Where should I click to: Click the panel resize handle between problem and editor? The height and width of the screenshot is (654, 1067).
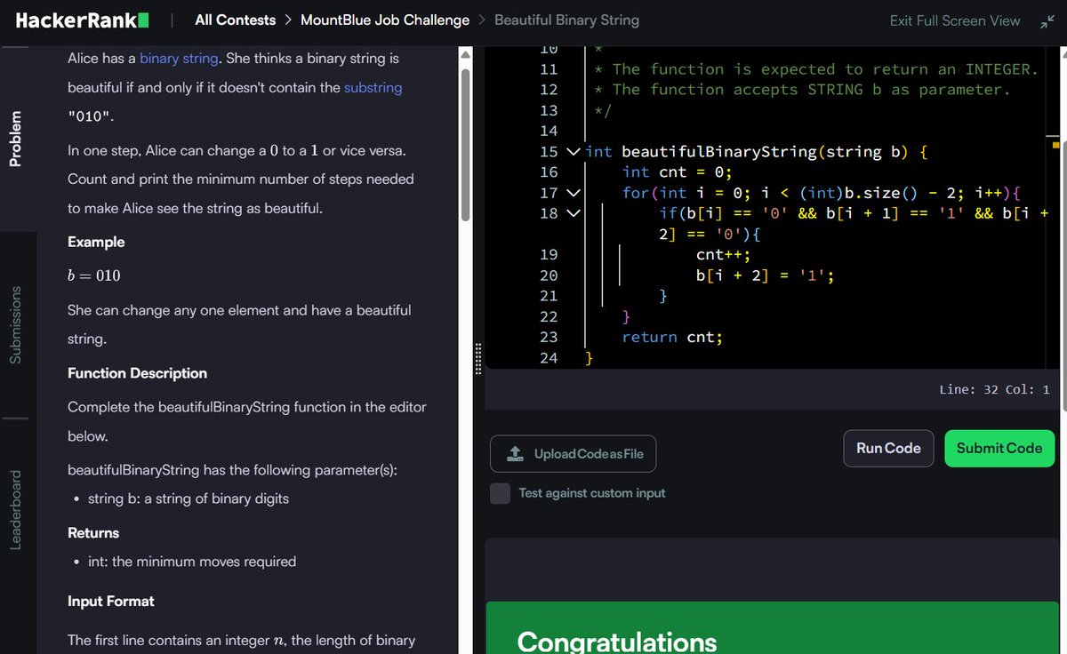[x=477, y=358]
